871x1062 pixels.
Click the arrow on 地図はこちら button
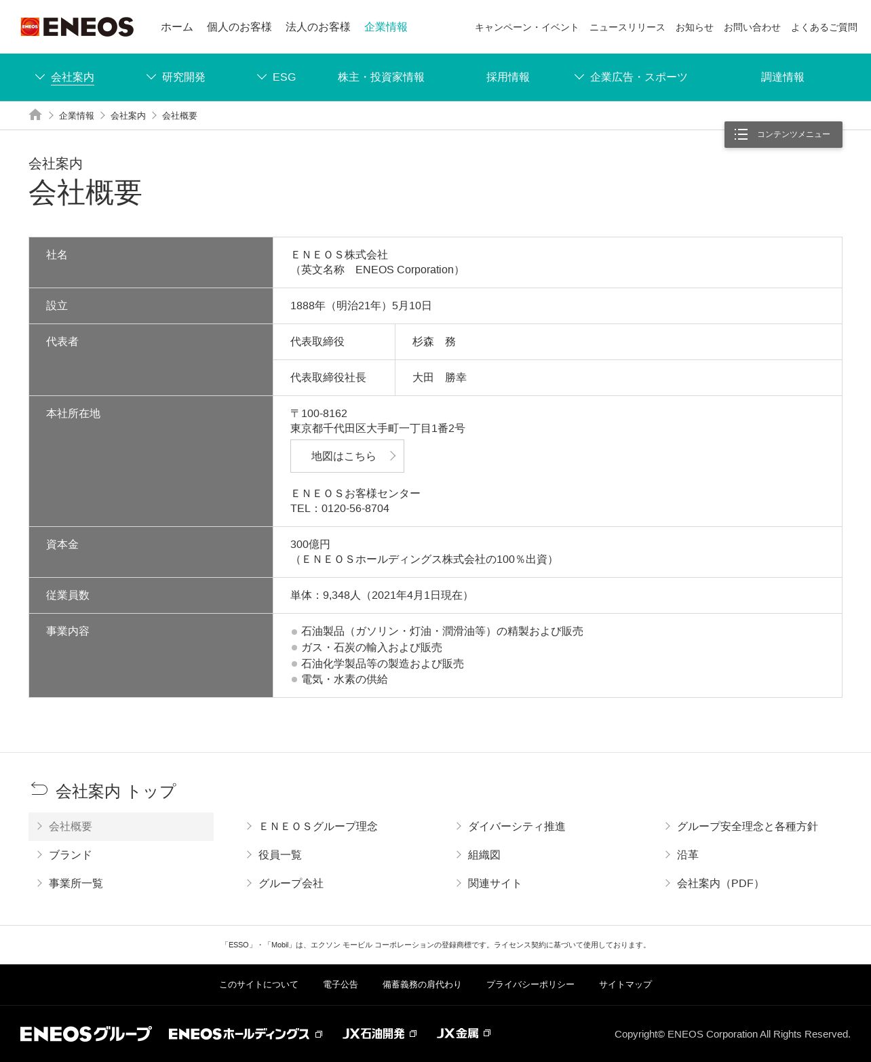(x=392, y=456)
